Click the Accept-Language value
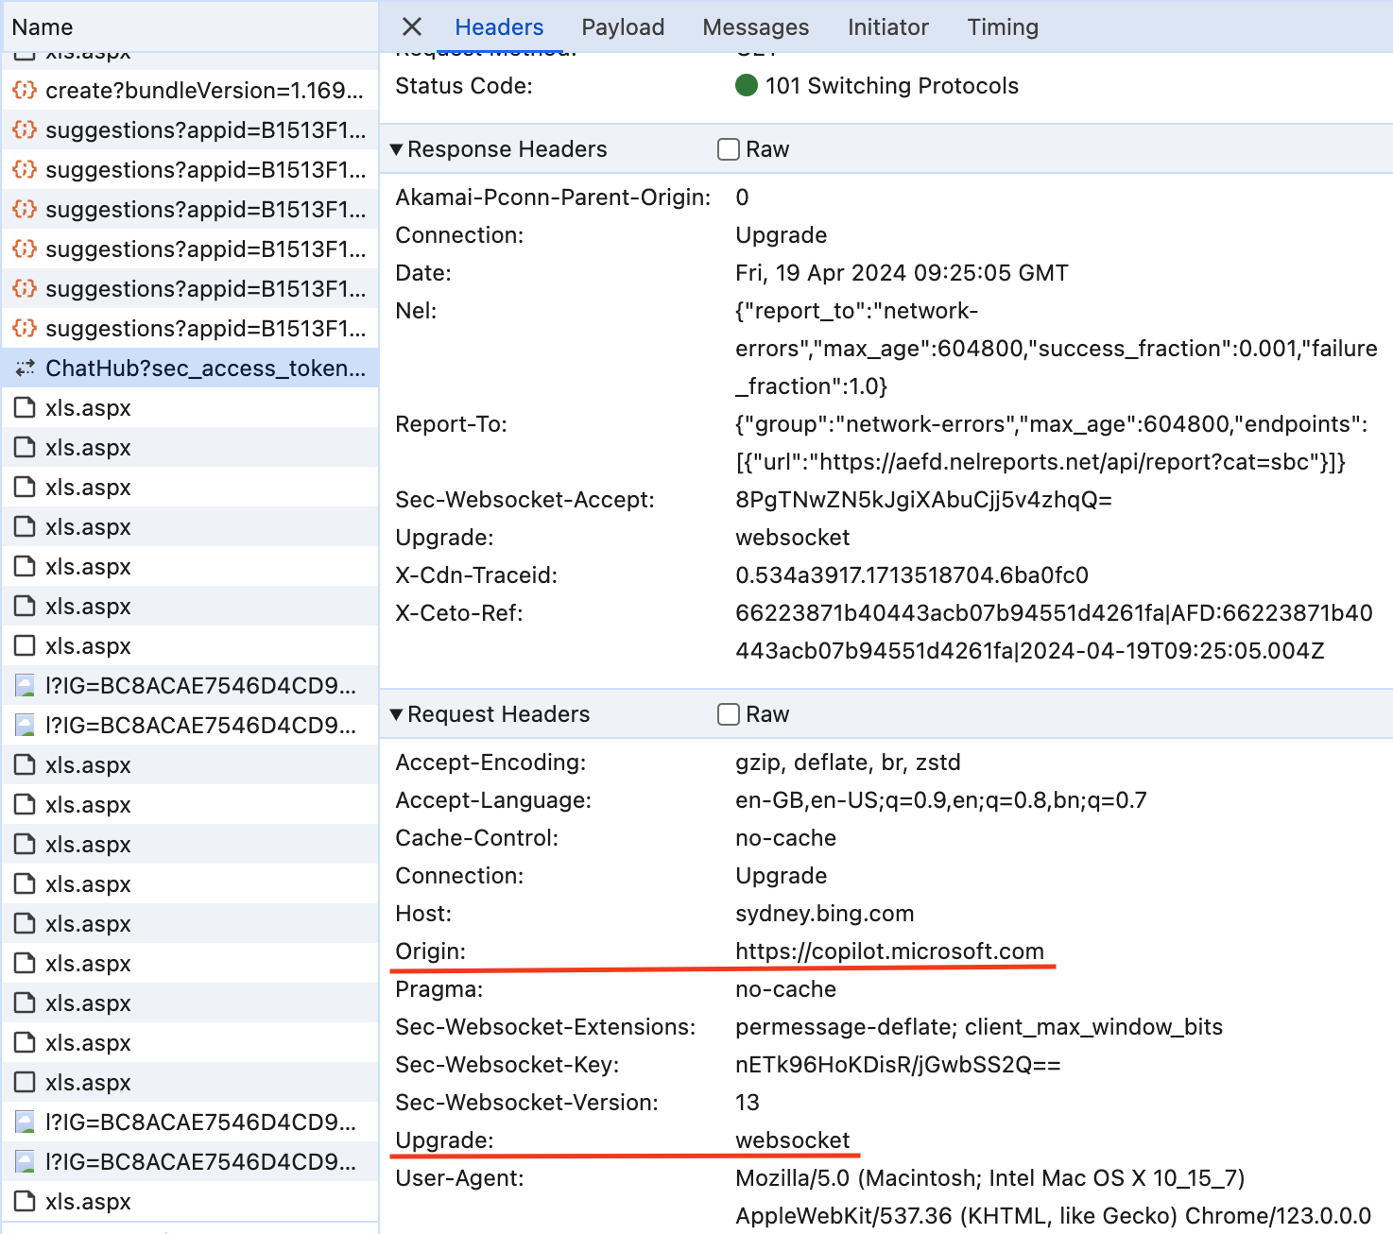 tap(941, 800)
